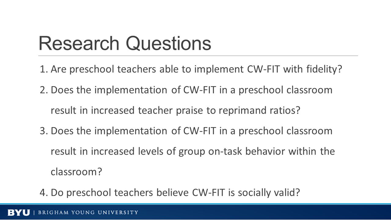The height and width of the screenshot is (220, 391).
Task: Click 'praise to reprimand ratios' line
Action: point(176,111)
